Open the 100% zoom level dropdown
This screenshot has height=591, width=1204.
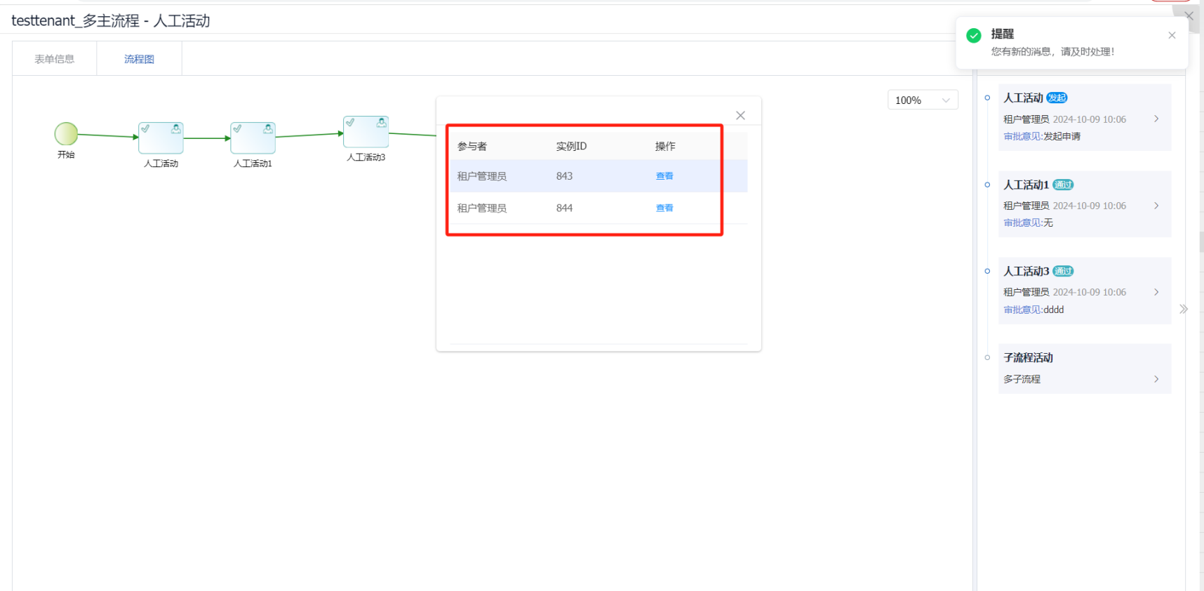922,100
